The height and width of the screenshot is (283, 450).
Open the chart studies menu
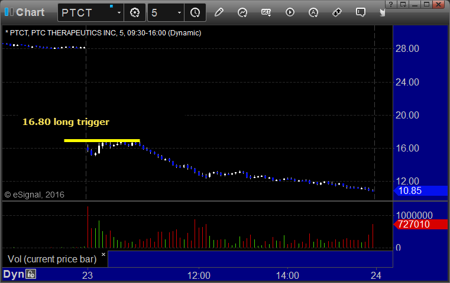pyautogui.click(x=242, y=12)
